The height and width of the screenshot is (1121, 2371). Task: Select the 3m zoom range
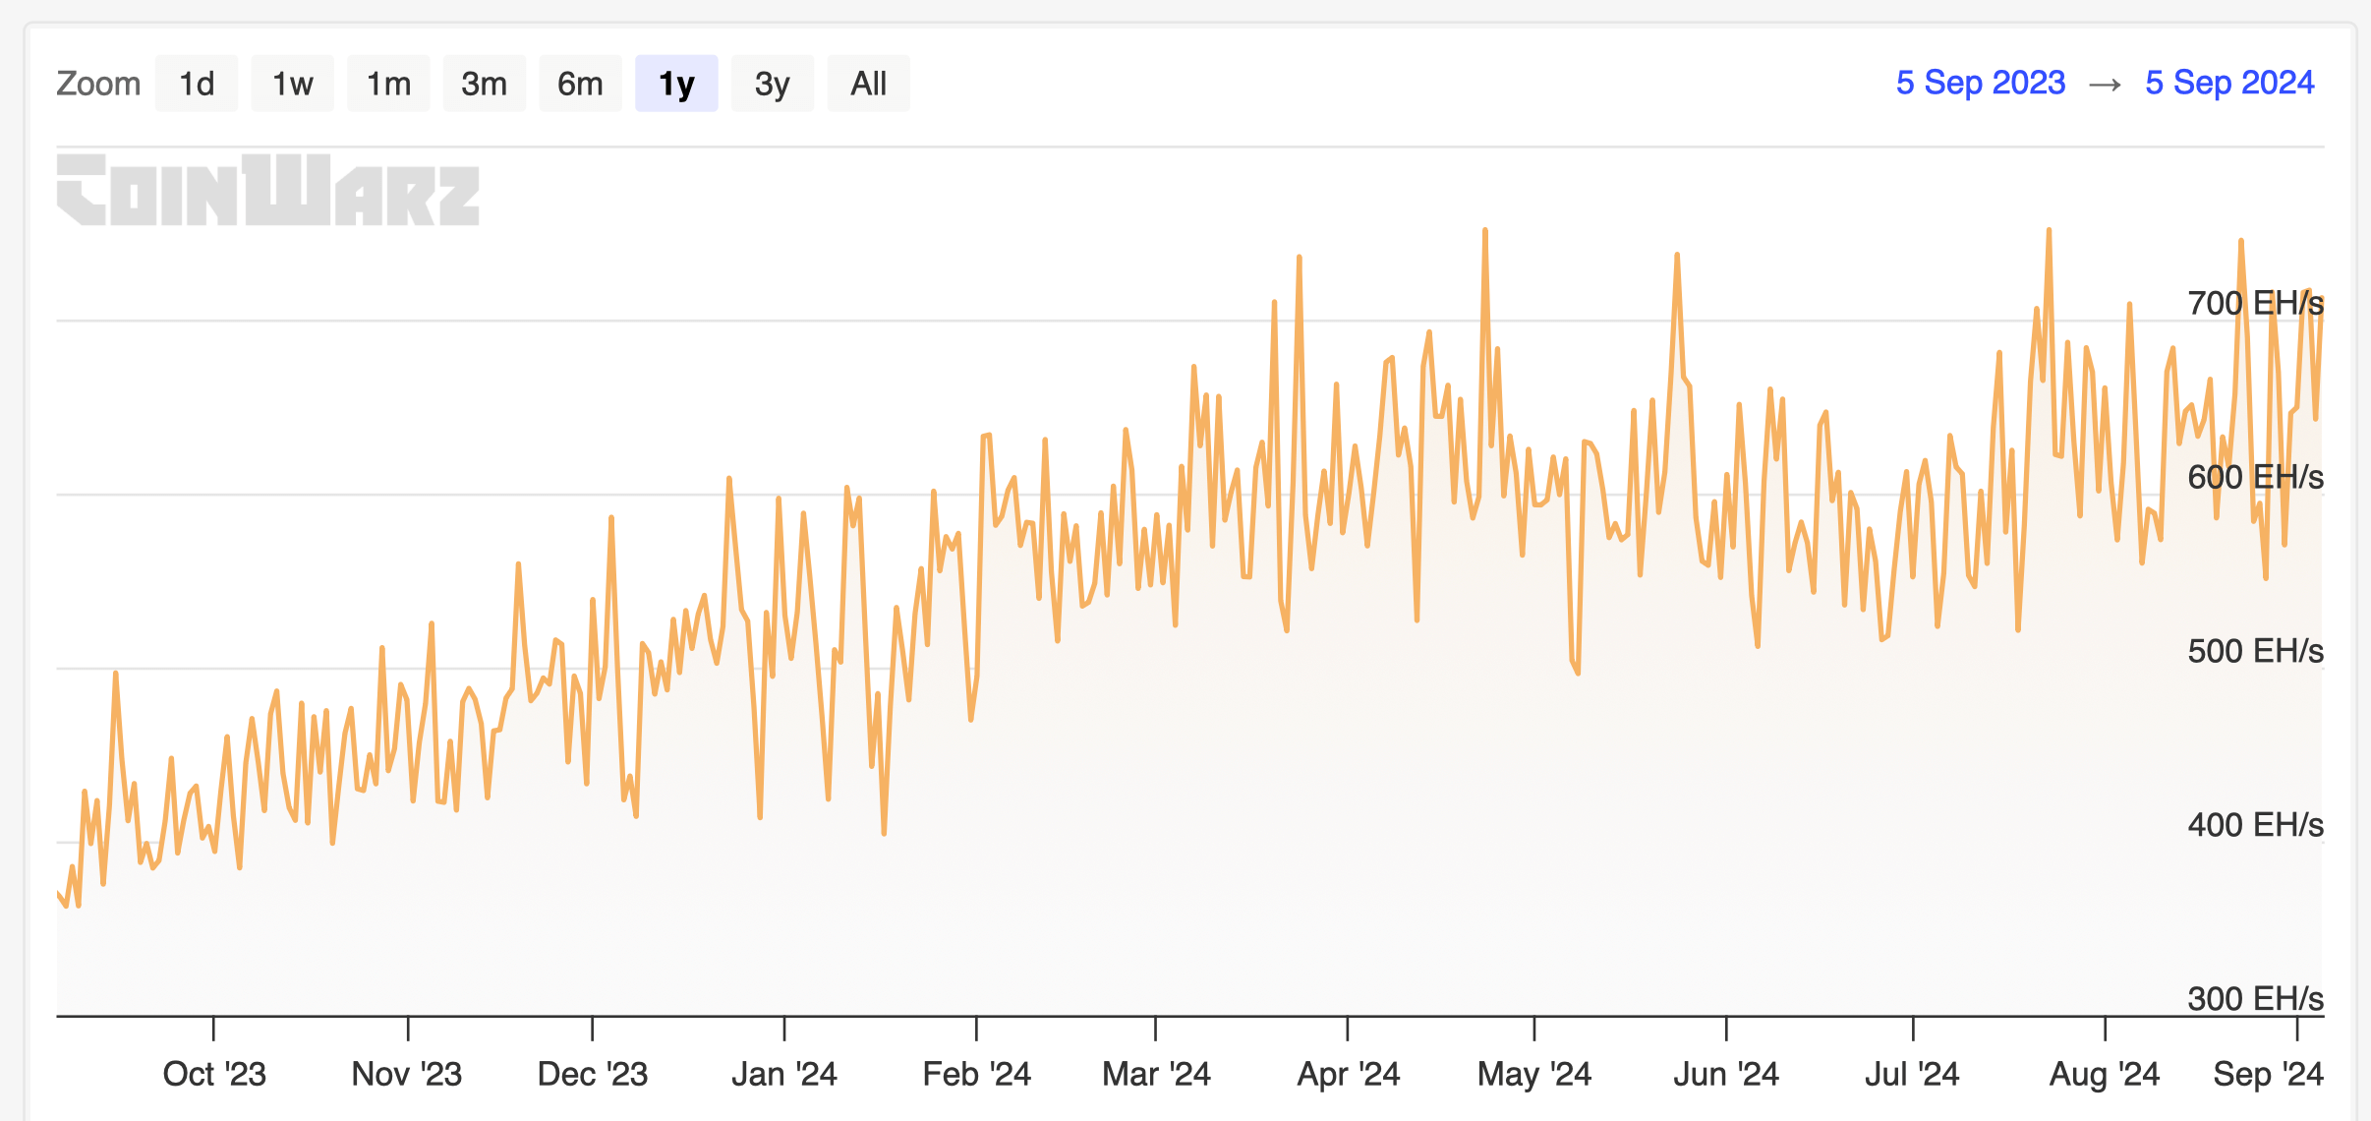pos(484,84)
